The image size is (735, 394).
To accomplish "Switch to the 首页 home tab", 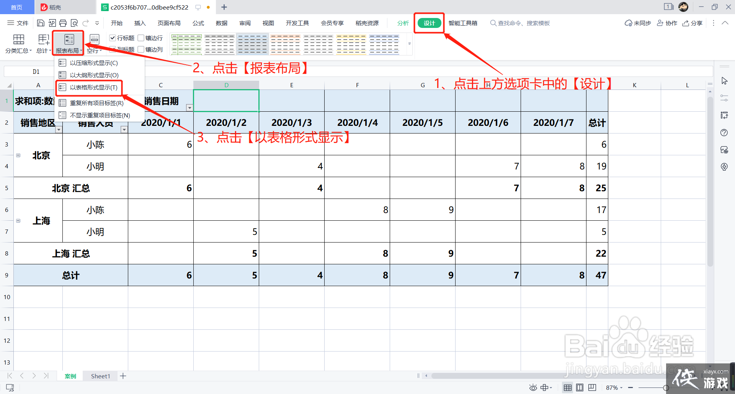I will tap(16, 7).
